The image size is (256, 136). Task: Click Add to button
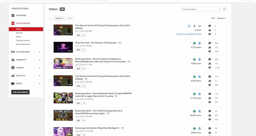(x=70, y=18)
